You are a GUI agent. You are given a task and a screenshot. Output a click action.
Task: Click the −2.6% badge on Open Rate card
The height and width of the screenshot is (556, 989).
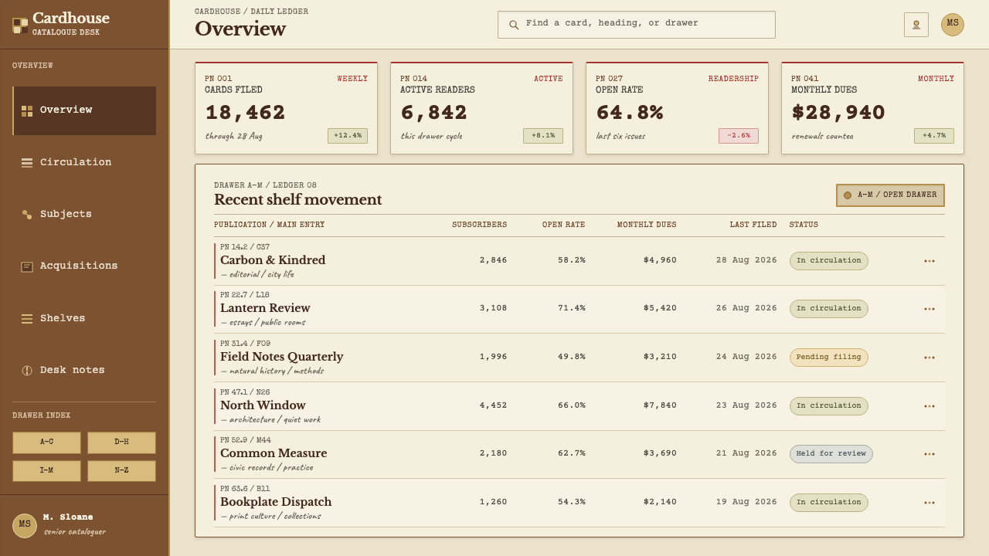click(739, 136)
